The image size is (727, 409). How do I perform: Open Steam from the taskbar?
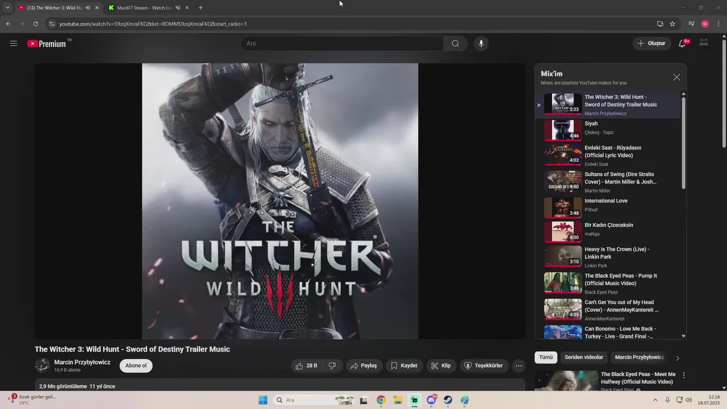(x=448, y=400)
